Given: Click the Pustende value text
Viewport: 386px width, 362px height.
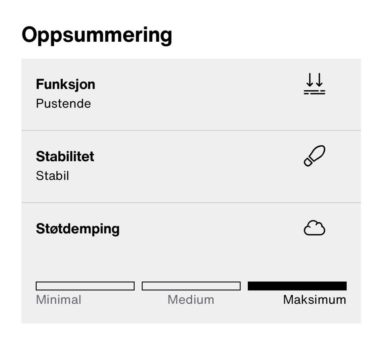Looking at the screenshot, I should [64, 104].
